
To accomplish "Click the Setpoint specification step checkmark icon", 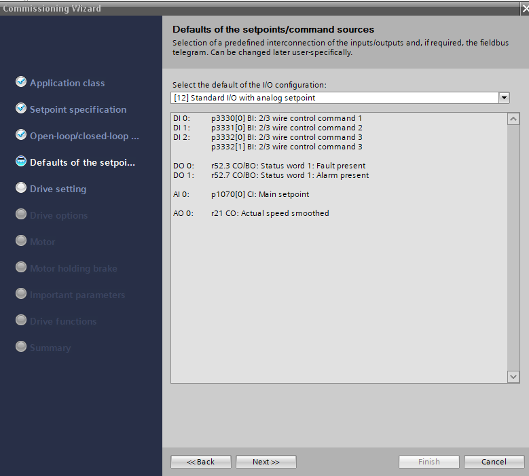I will (21, 108).
